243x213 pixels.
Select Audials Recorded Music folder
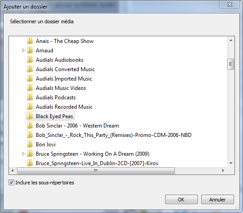click(64, 107)
